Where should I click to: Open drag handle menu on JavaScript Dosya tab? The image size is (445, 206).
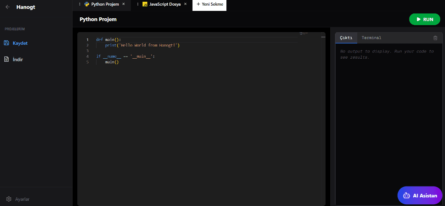138,4
